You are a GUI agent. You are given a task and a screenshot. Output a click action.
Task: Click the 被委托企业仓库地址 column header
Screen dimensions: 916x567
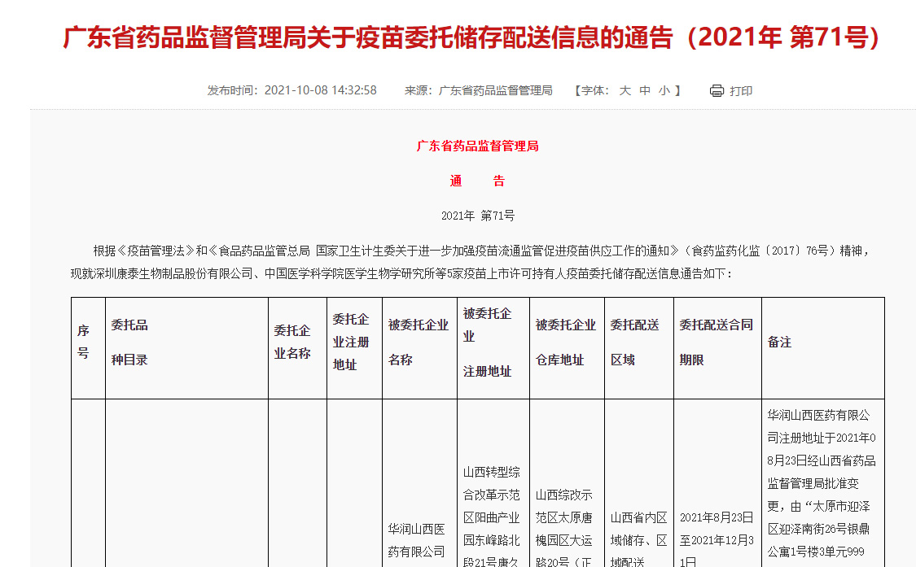(565, 342)
